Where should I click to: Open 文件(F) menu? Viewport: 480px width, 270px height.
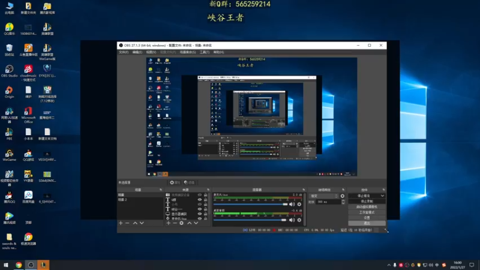(124, 52)
